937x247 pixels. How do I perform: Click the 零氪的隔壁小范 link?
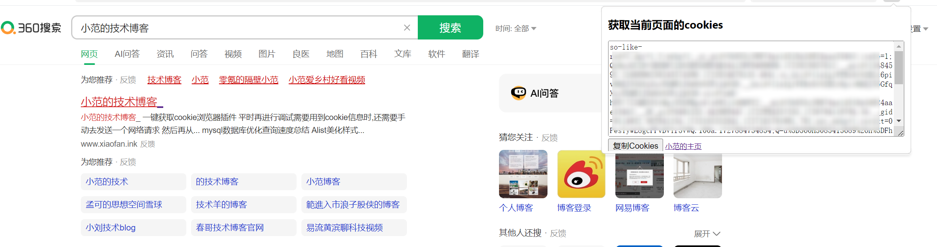[248, 80]
